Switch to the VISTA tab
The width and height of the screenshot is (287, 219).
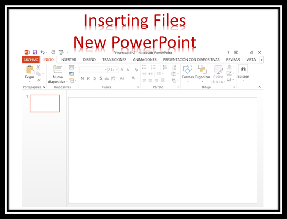[x=251, y=60]
